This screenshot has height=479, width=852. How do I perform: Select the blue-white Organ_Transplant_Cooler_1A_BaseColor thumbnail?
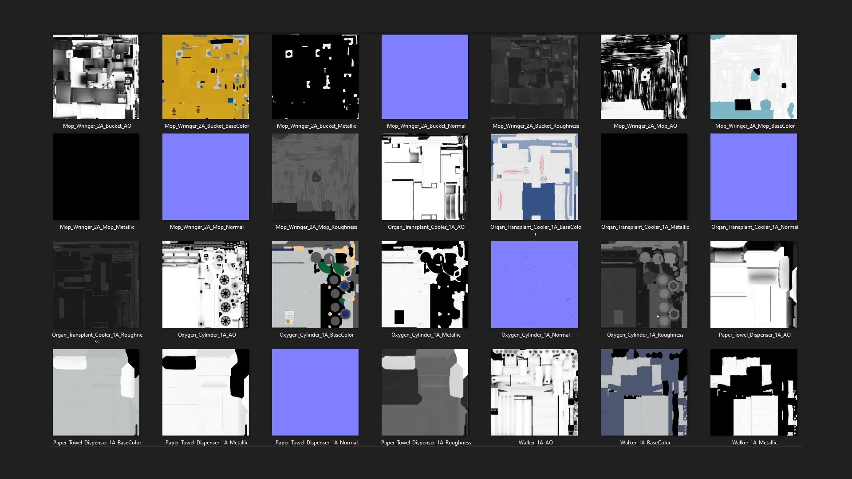pos(534,177)
